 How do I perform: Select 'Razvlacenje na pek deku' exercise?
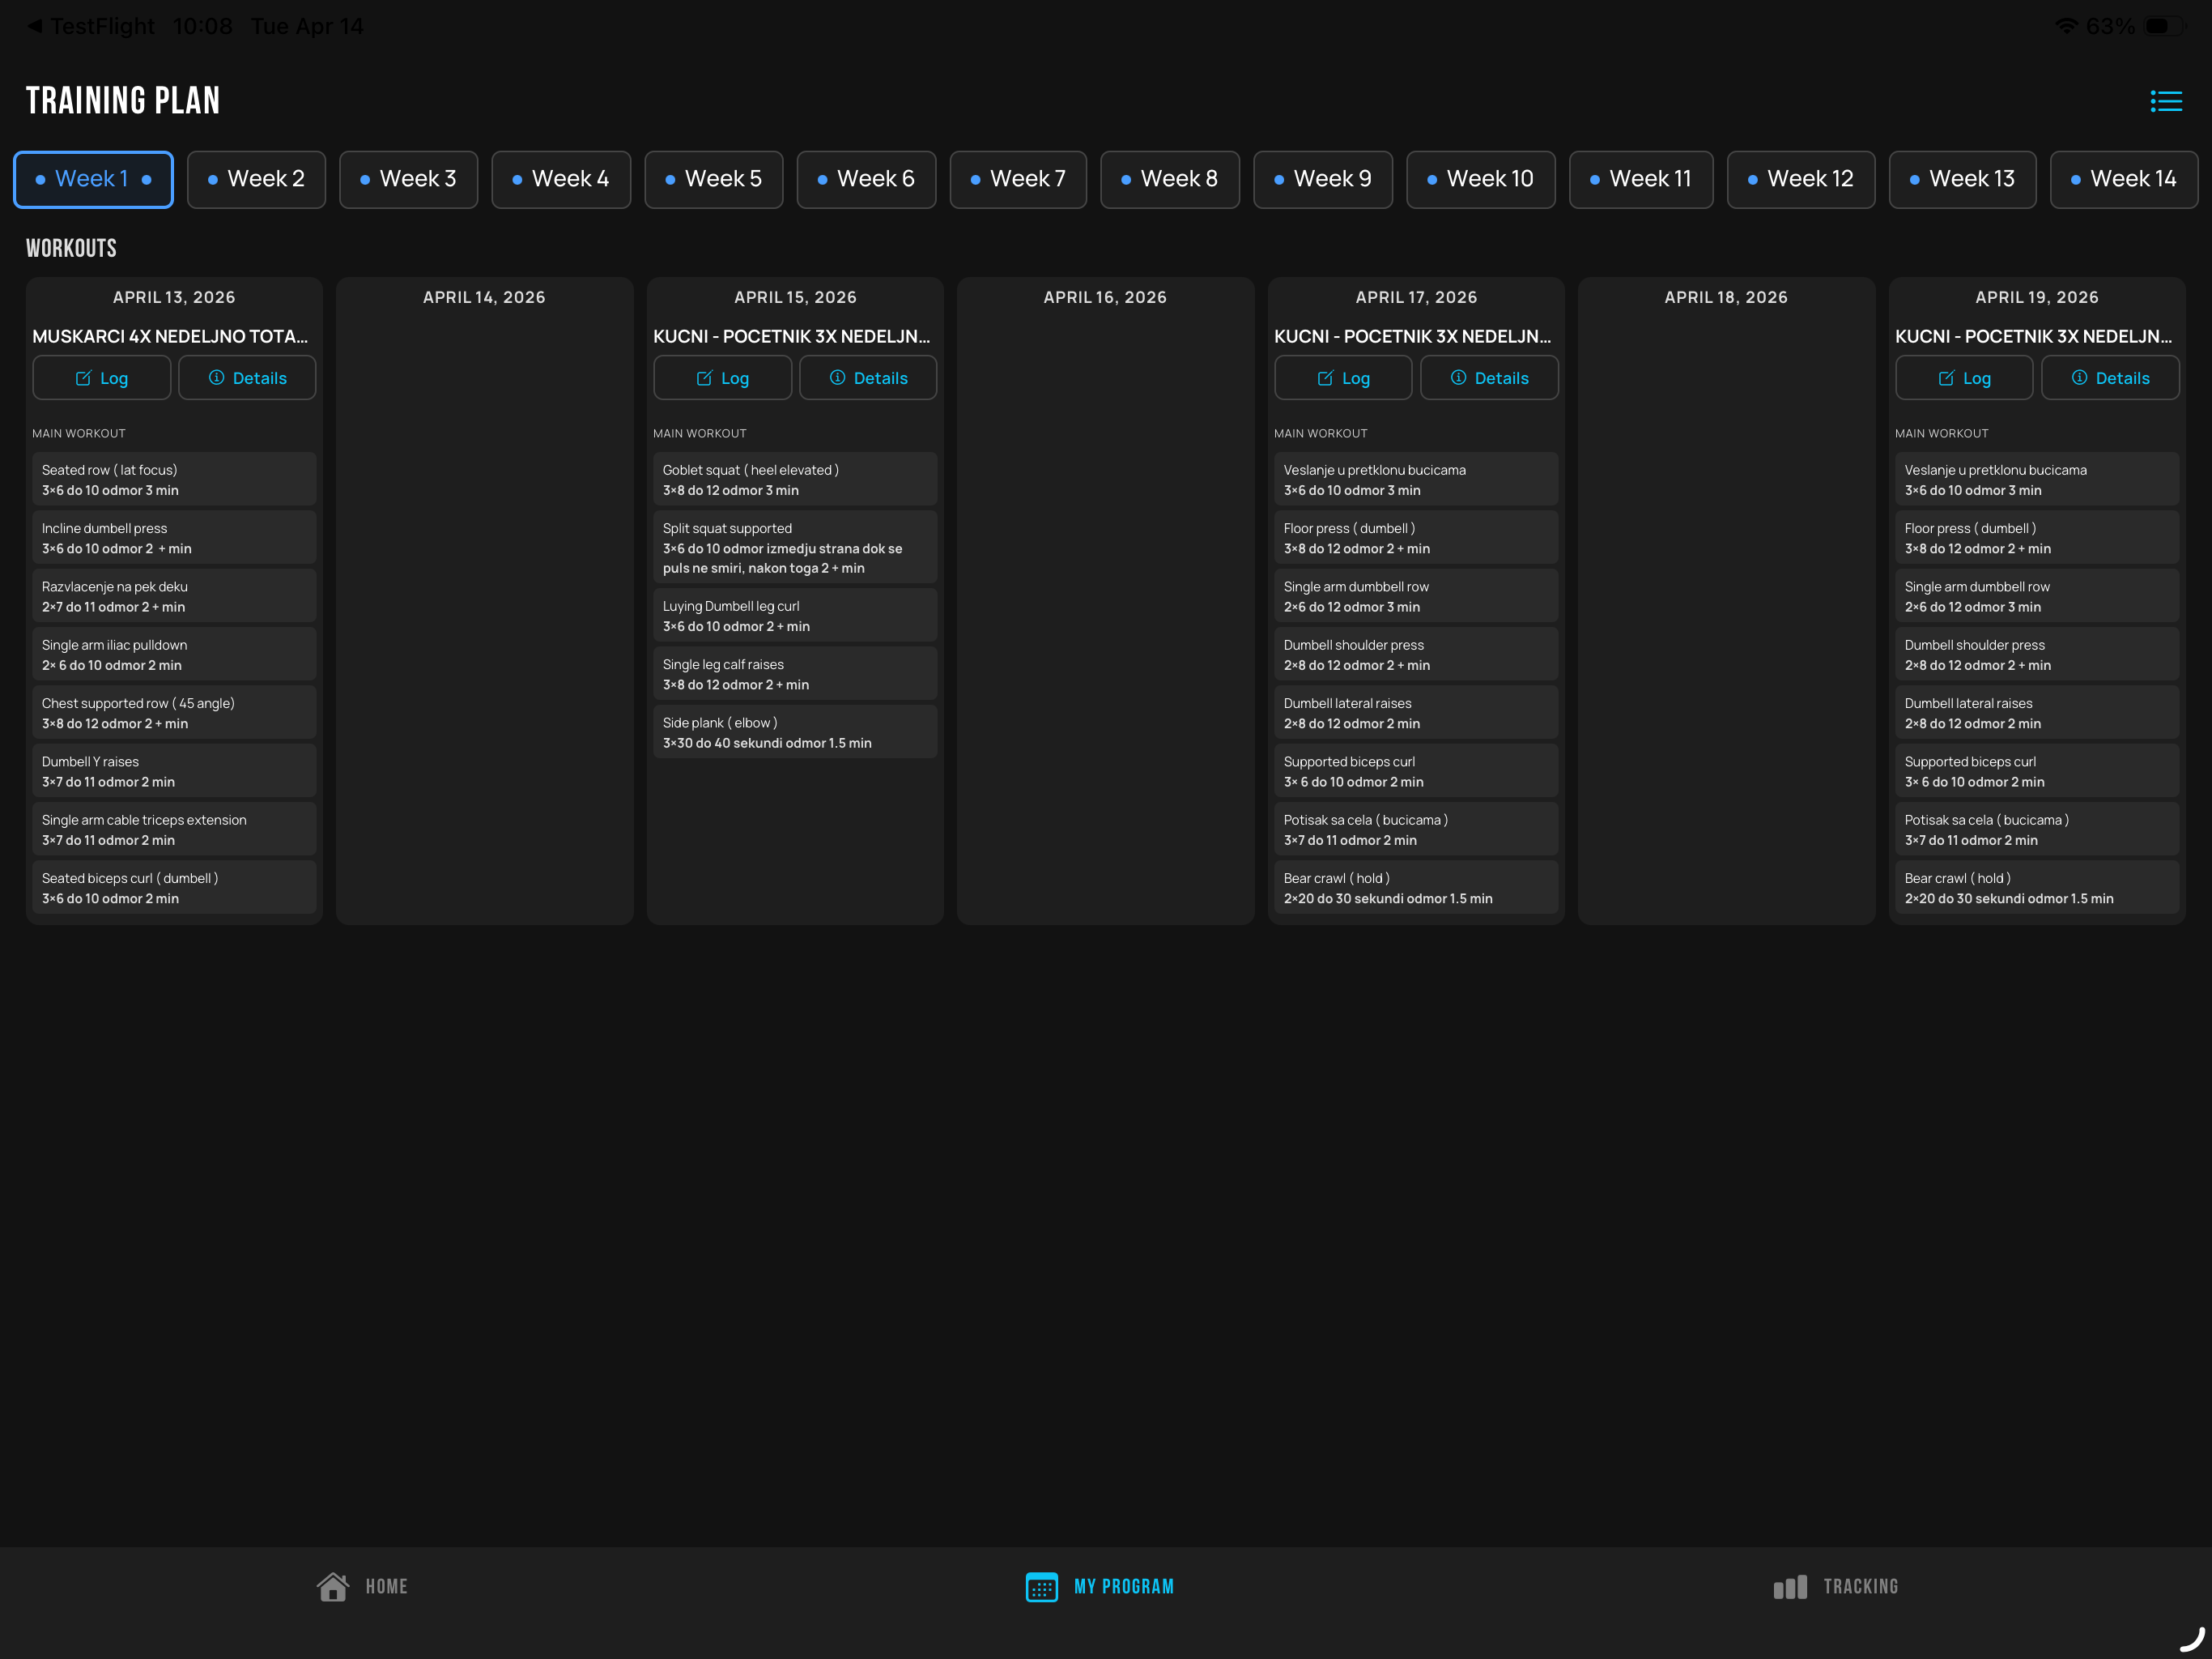click(174, 596)
